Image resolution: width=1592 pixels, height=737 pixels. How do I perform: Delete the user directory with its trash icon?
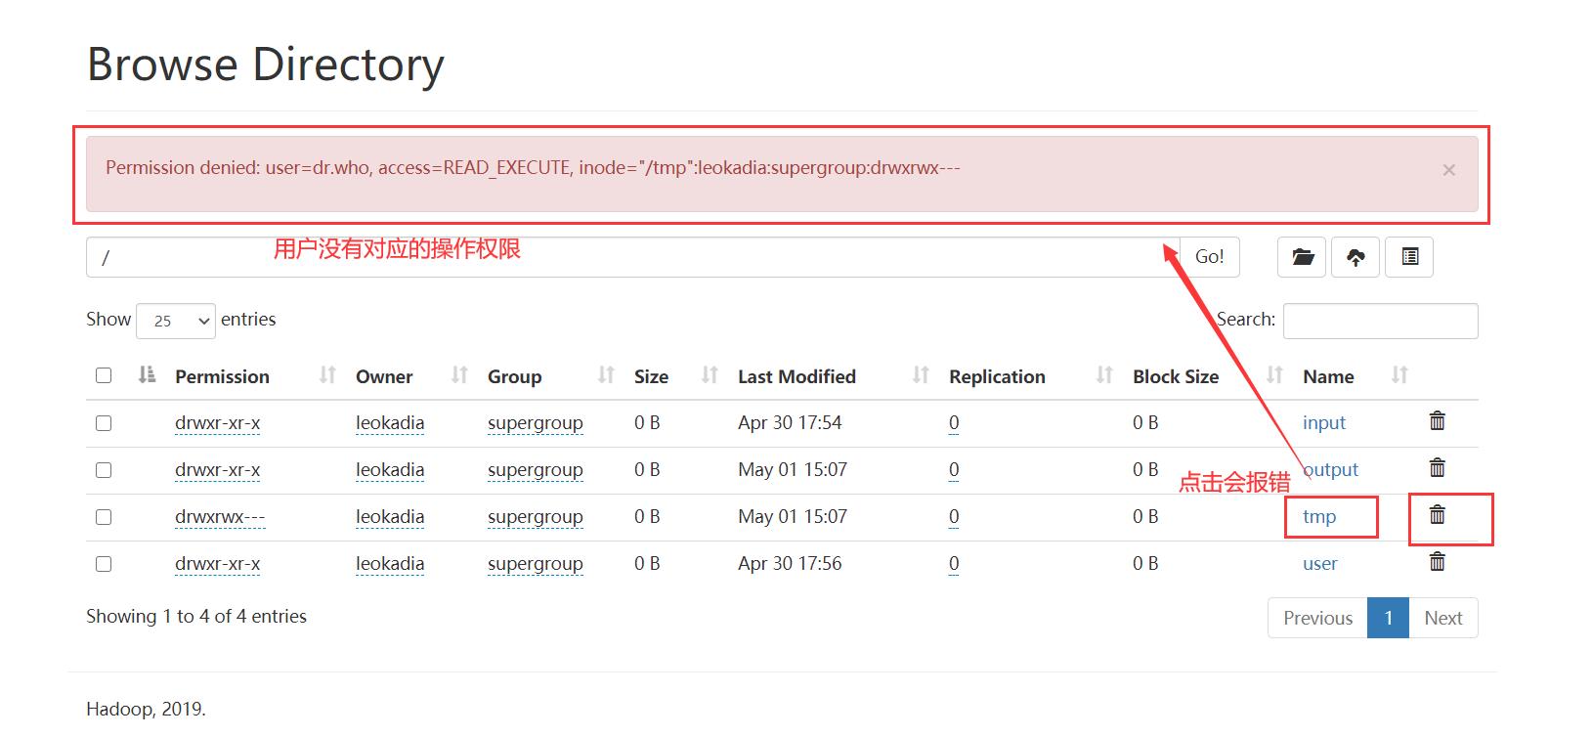(x=1437, y=562)
